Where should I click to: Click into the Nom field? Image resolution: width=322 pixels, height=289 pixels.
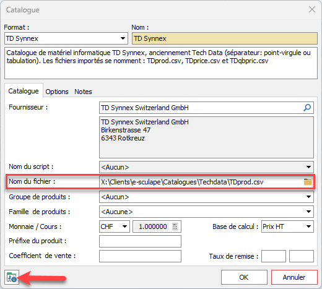click(225, 38)
